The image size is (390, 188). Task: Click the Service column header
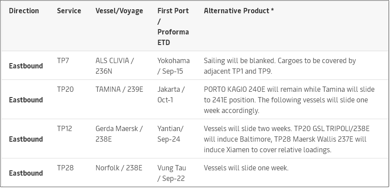click(69, 11)
